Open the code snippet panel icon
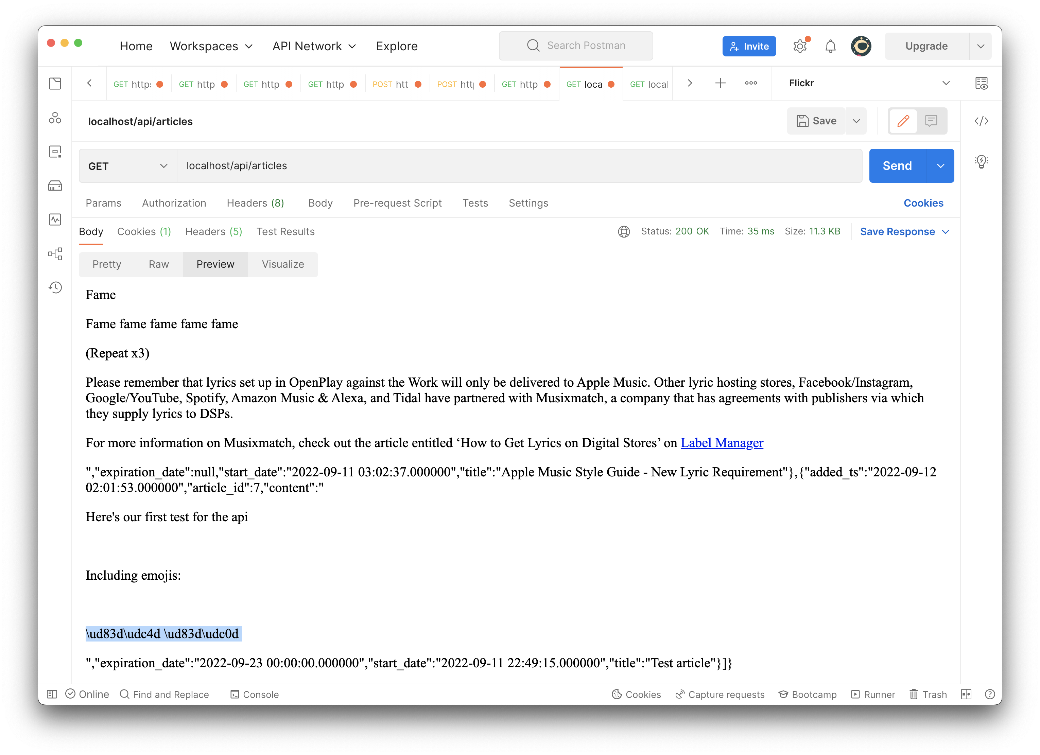 (x=981, y=121)
